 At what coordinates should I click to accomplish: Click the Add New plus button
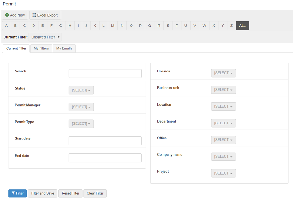coord(15,15)
